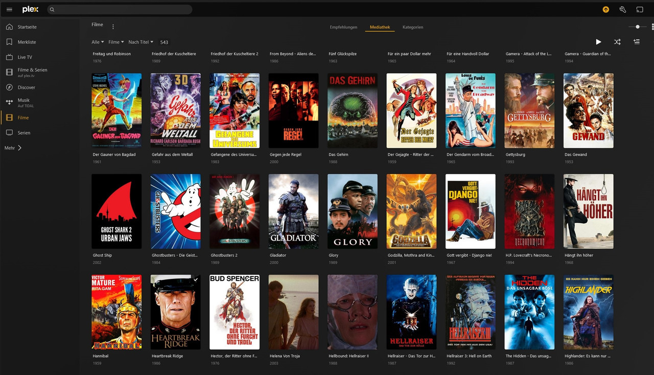Click the Plex logo
This screenshot has height=375, width=654.
(30, 9)
